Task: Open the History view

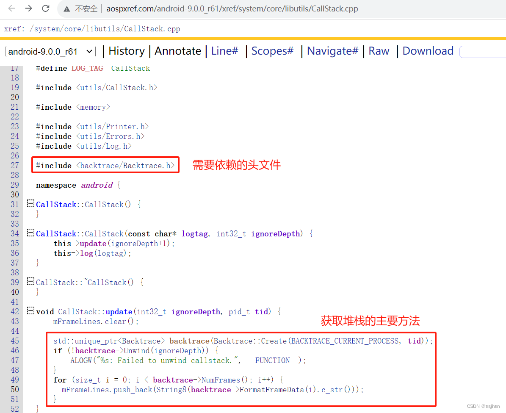Action: point(126,51)
